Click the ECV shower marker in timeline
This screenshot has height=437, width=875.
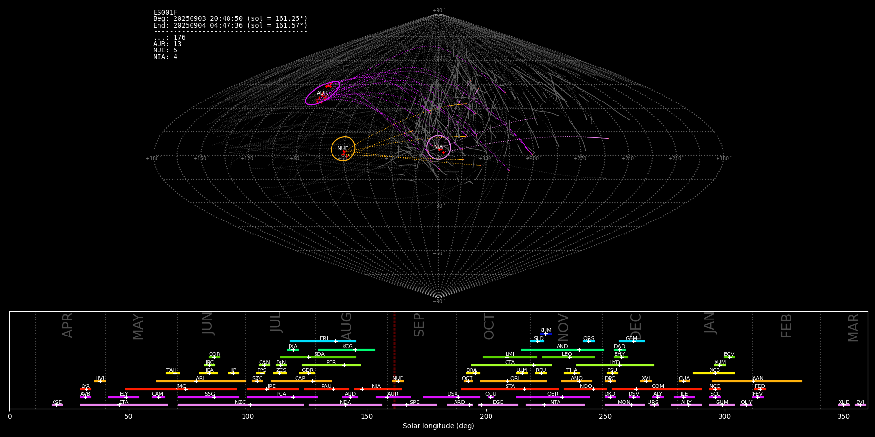click(729, 357)
